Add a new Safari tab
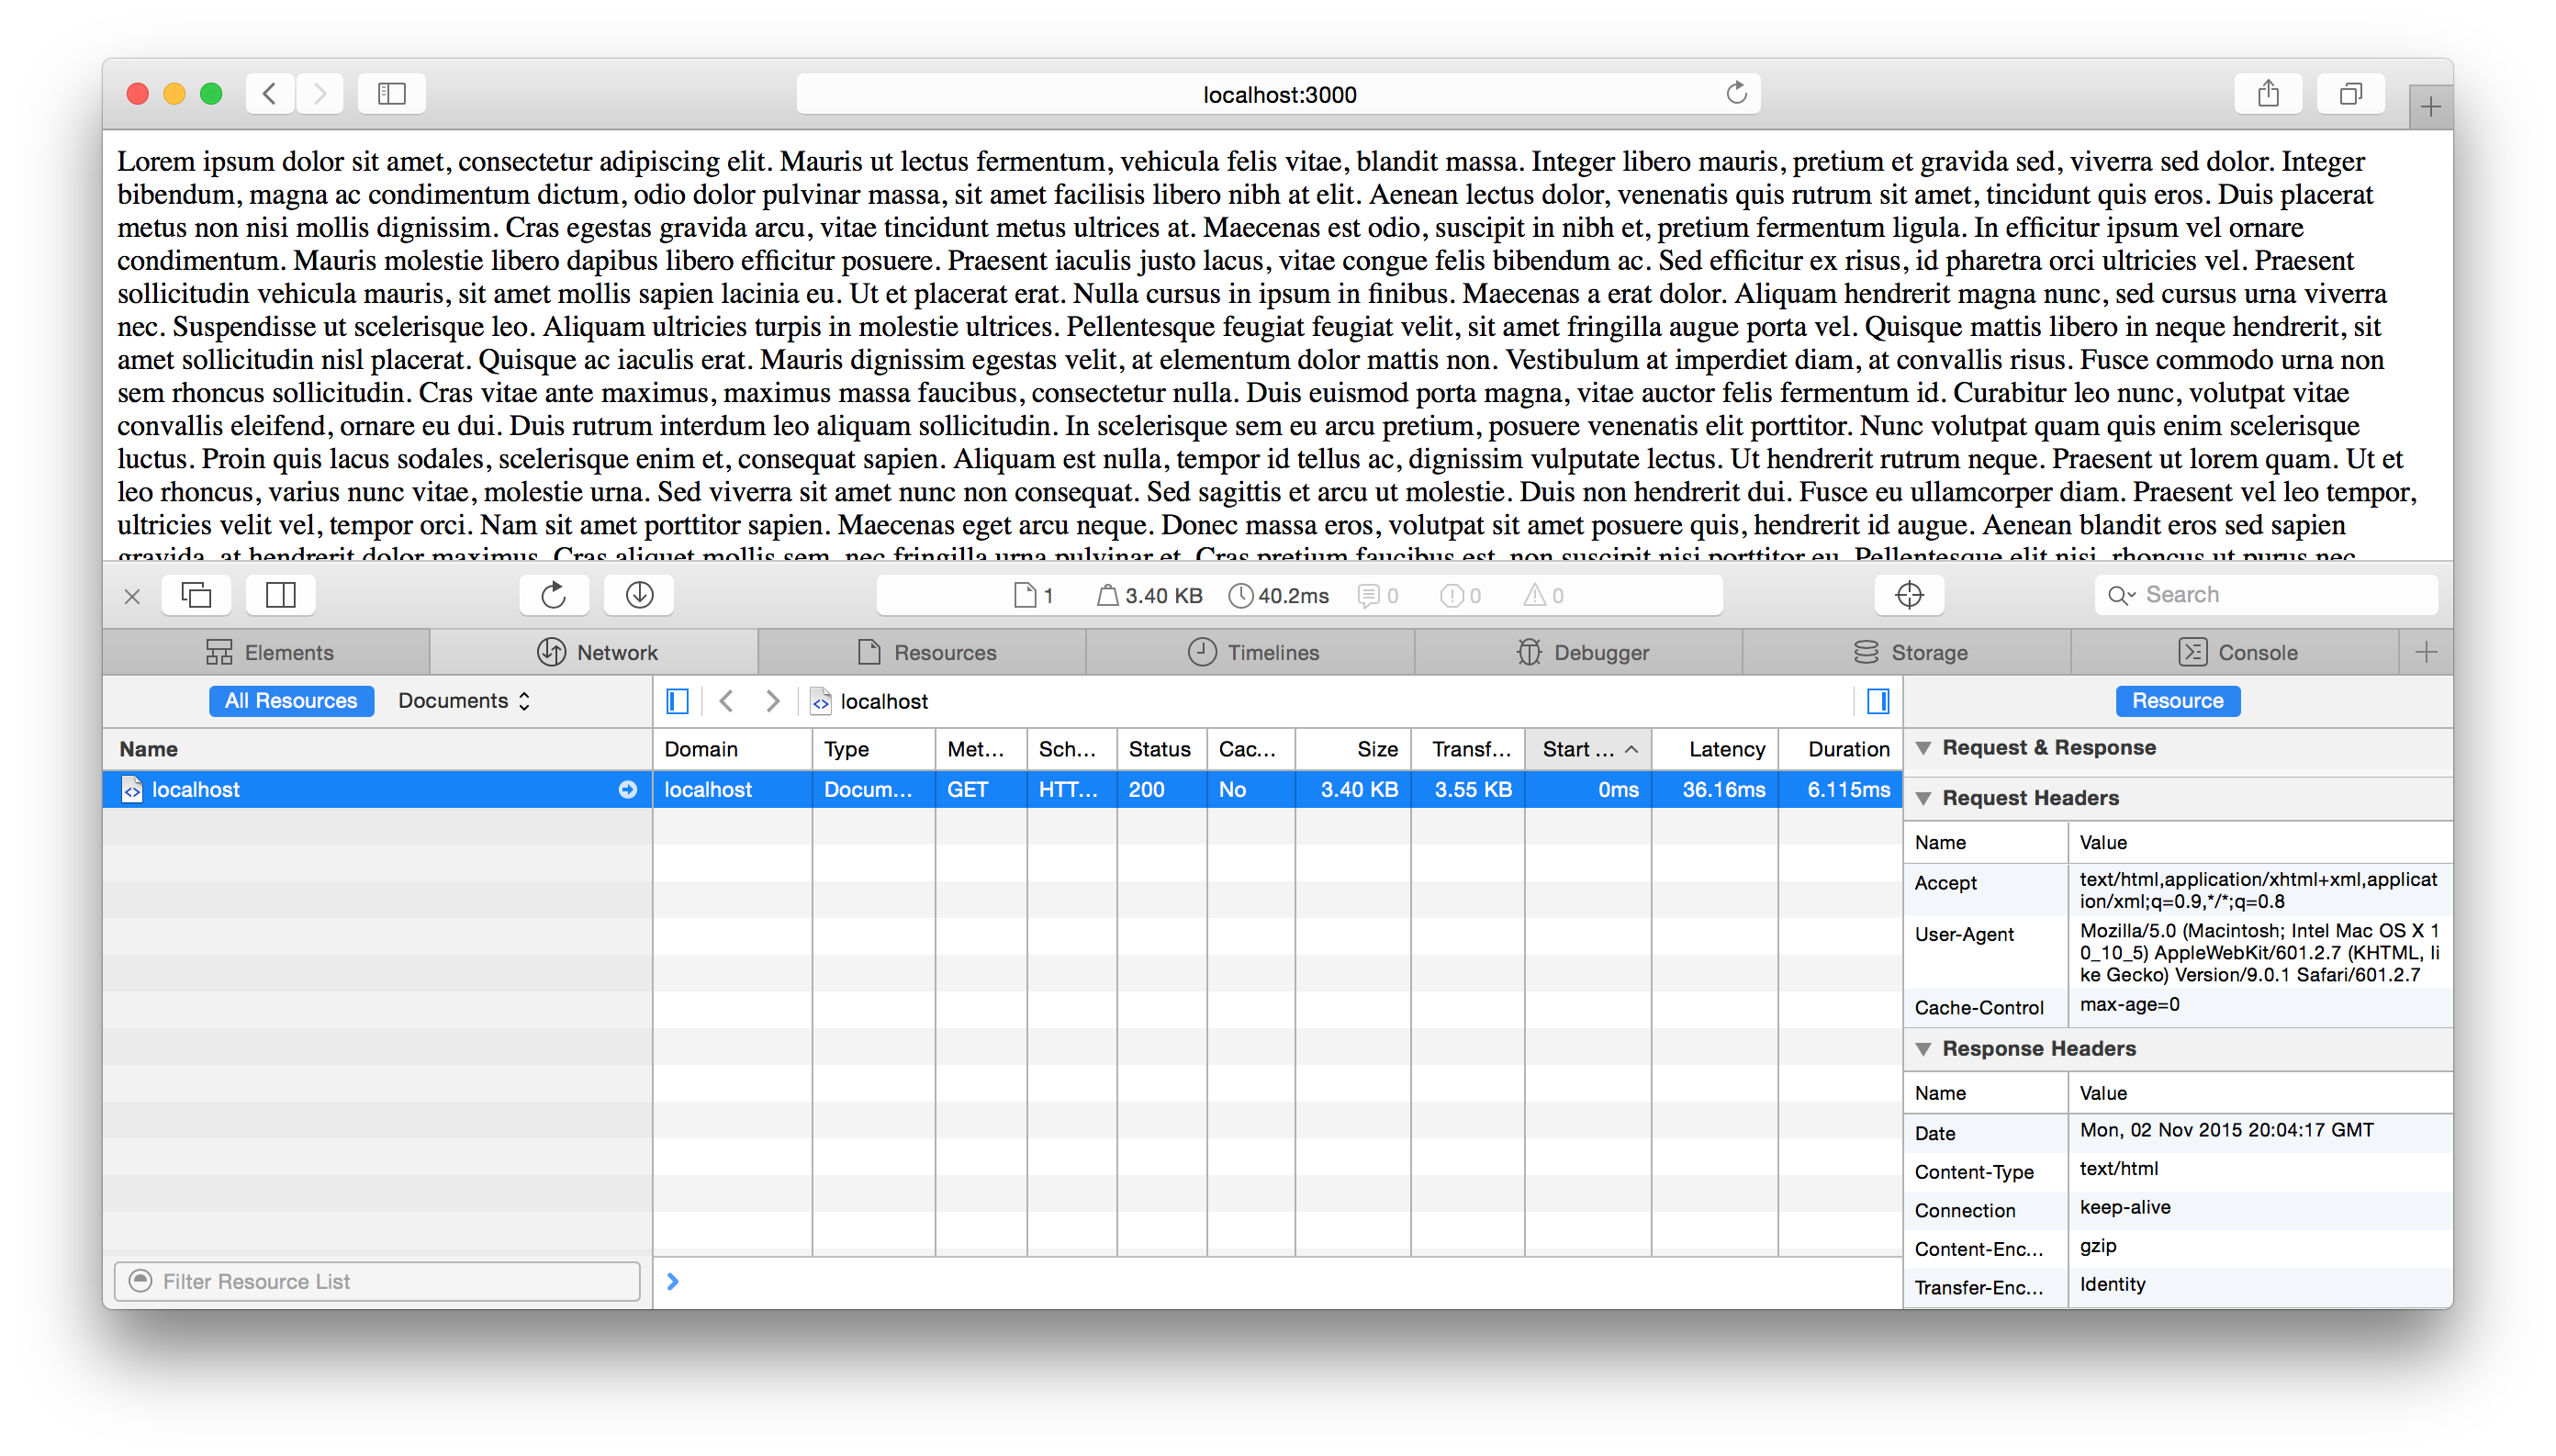The image size is (2556, 1456). (2430, 107)
